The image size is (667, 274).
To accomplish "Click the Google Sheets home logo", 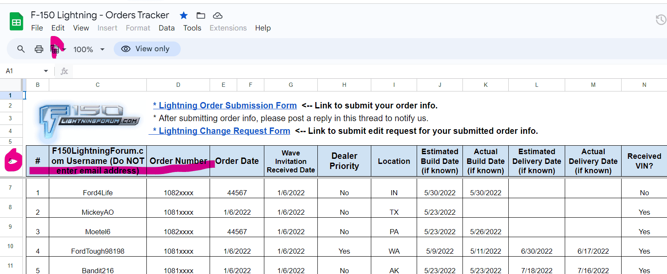I will [17, 22].
